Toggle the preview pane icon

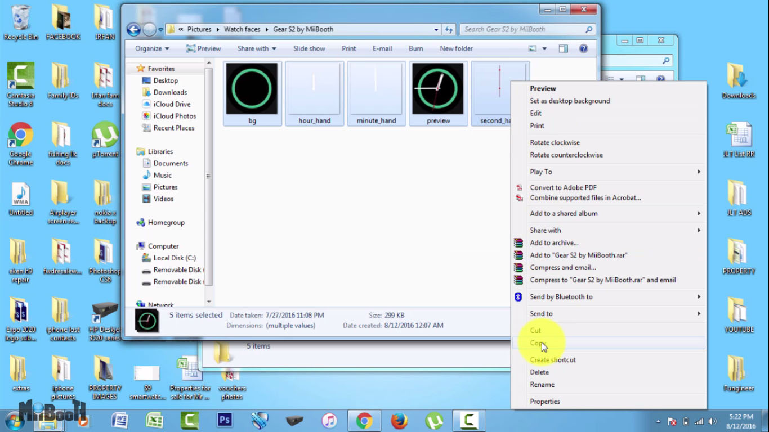tap(563, 48)
